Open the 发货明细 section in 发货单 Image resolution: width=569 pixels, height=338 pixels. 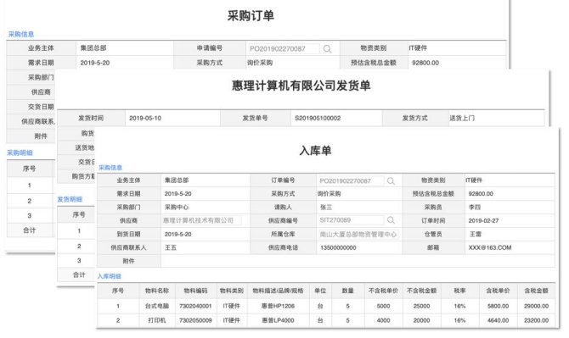[70, 199]
